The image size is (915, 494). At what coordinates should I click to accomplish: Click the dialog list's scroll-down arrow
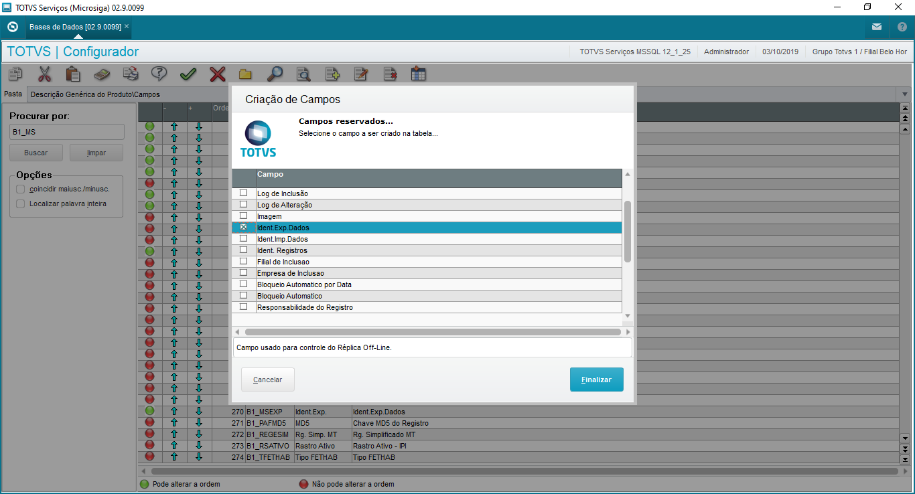tap(628, 315)
